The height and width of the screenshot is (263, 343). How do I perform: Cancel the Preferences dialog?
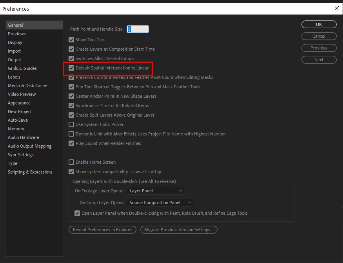[x=319, y=36]
